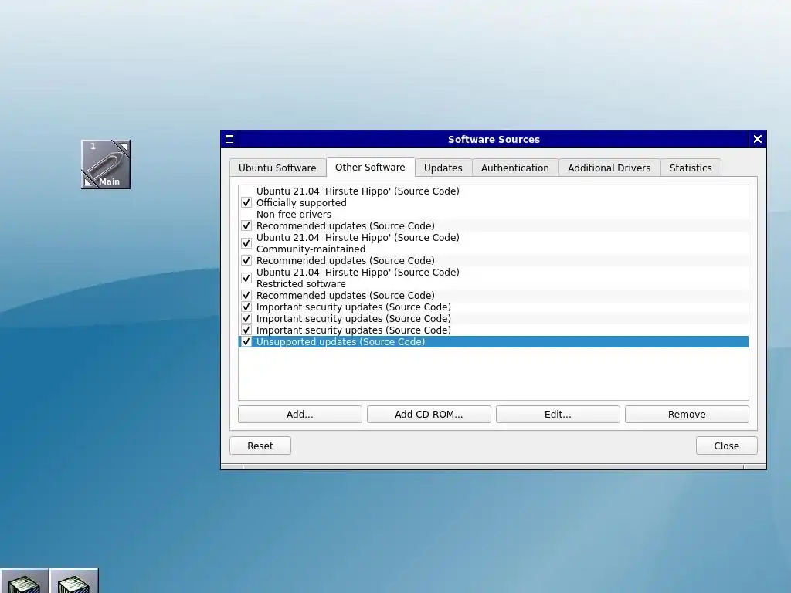Click the Main workspace clip icon
This screenshot has height=593, width=791.
[106, 164]
